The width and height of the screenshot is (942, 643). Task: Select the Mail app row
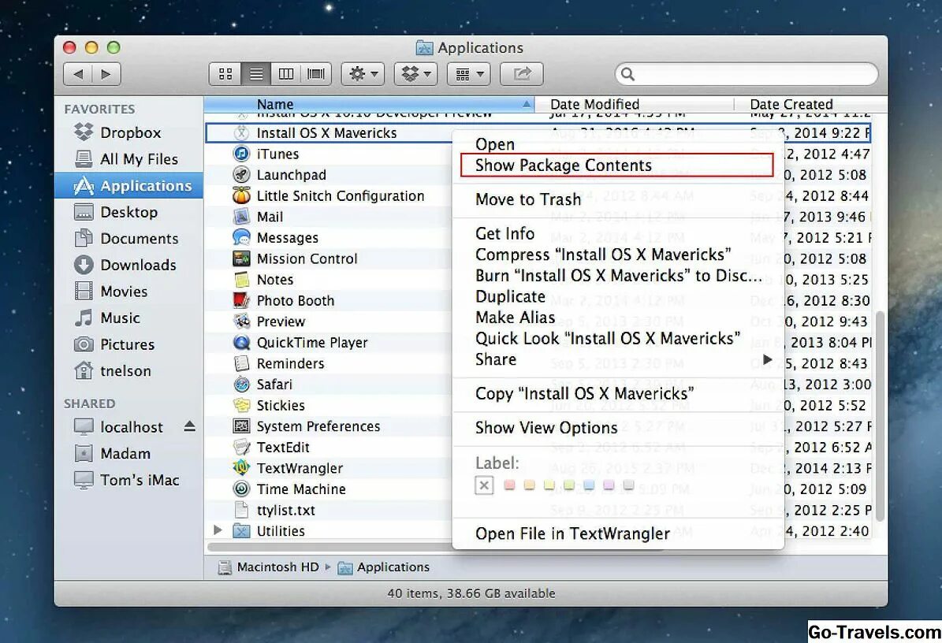point(328,217)
